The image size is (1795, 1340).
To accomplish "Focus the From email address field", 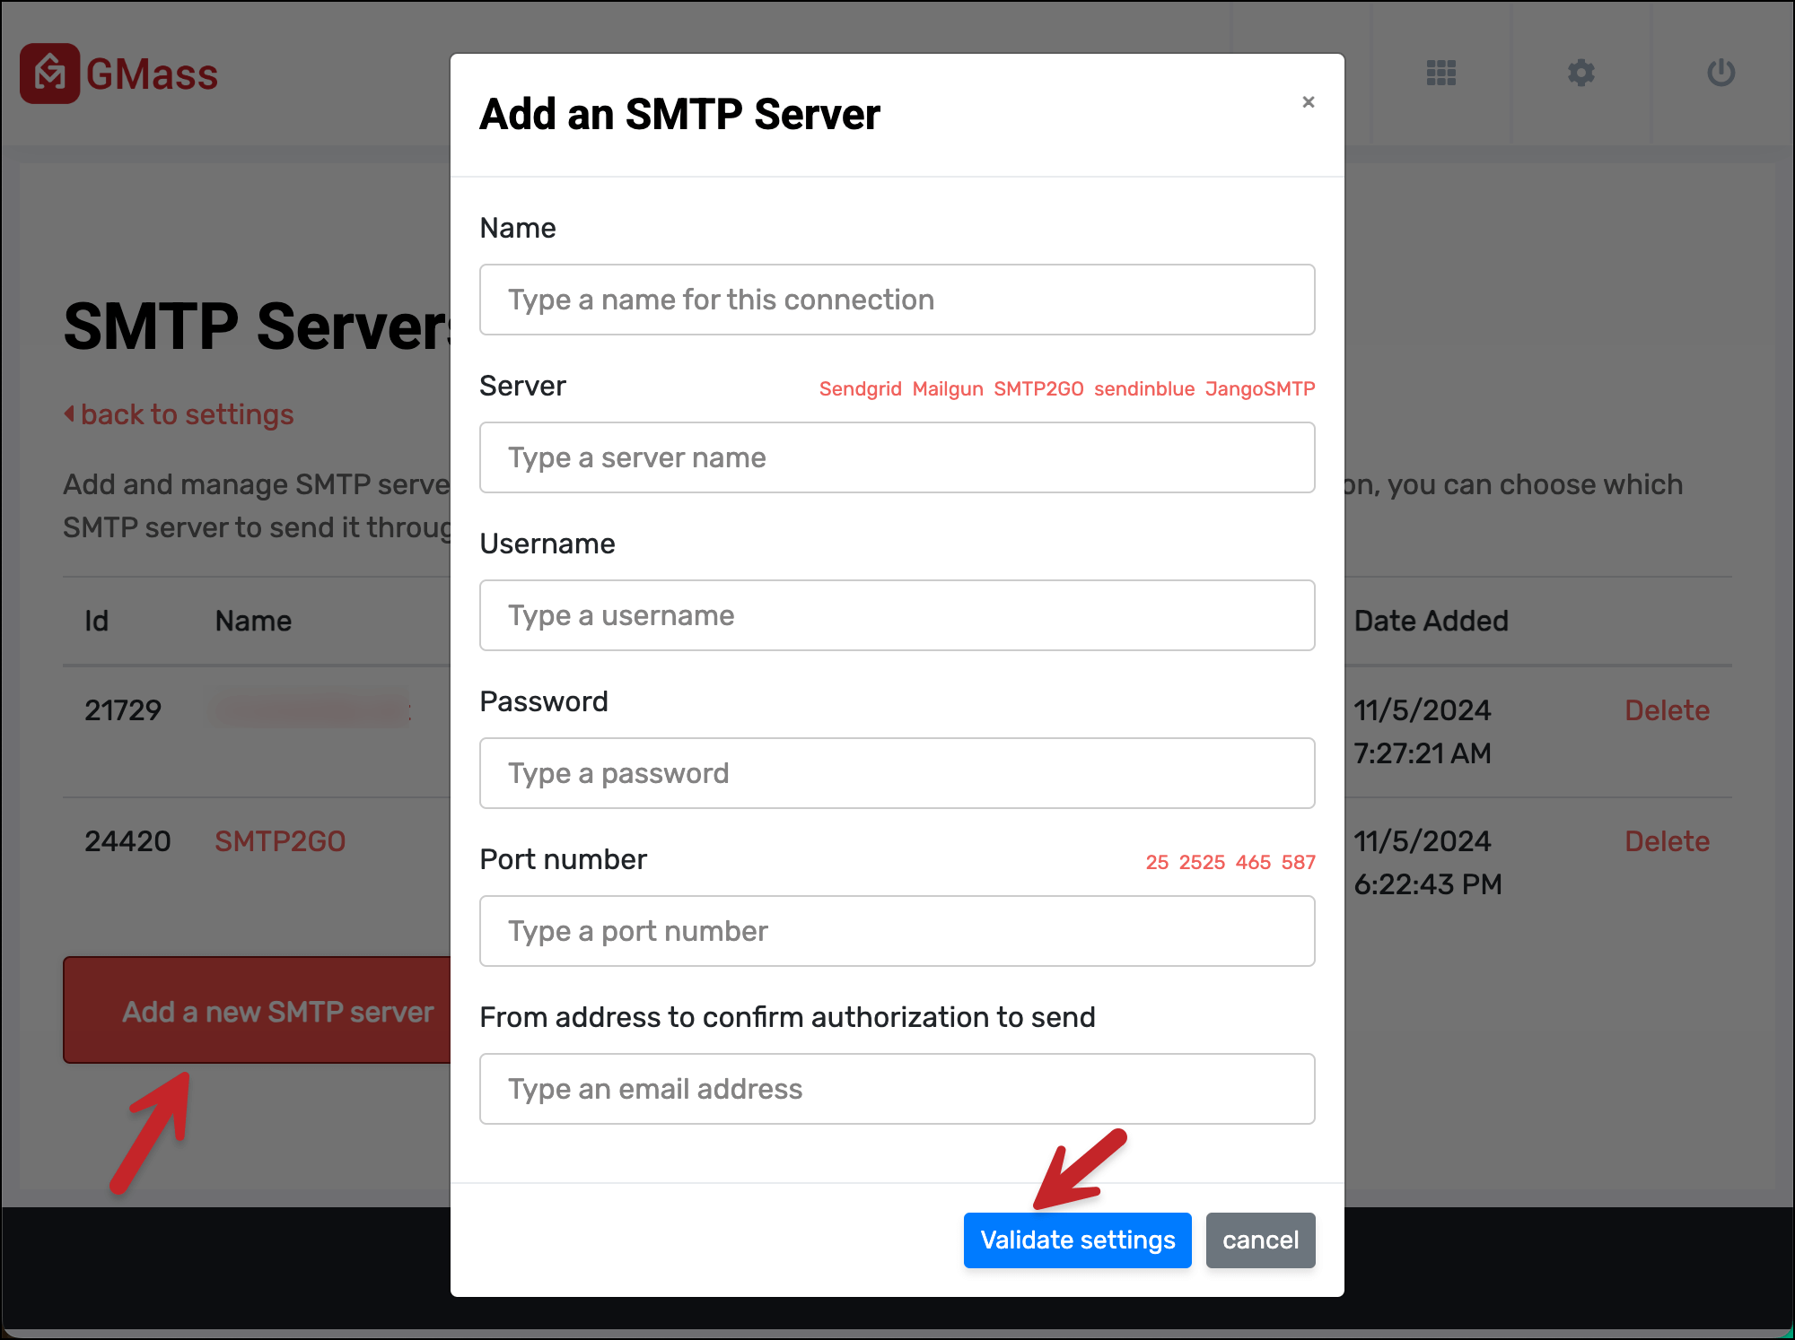I will pos(897,1089).
